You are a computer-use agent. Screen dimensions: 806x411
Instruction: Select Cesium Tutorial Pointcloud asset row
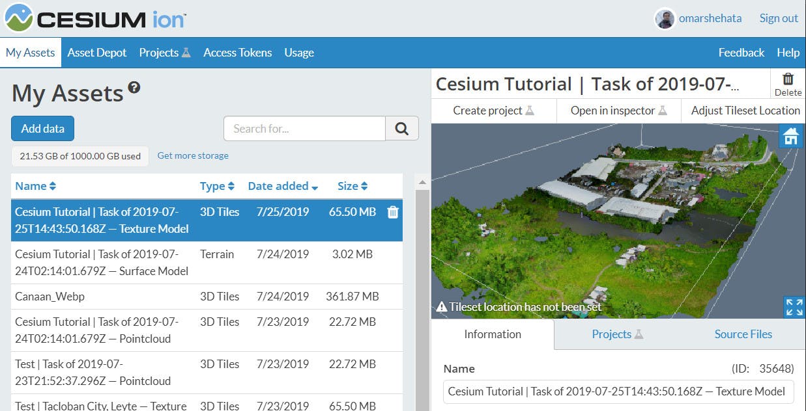[x=207, y=330]
